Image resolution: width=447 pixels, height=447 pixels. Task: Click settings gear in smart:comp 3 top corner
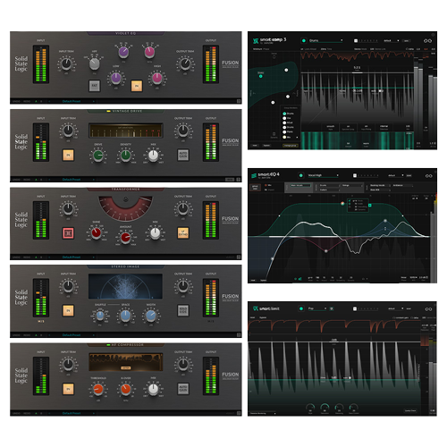434,35
